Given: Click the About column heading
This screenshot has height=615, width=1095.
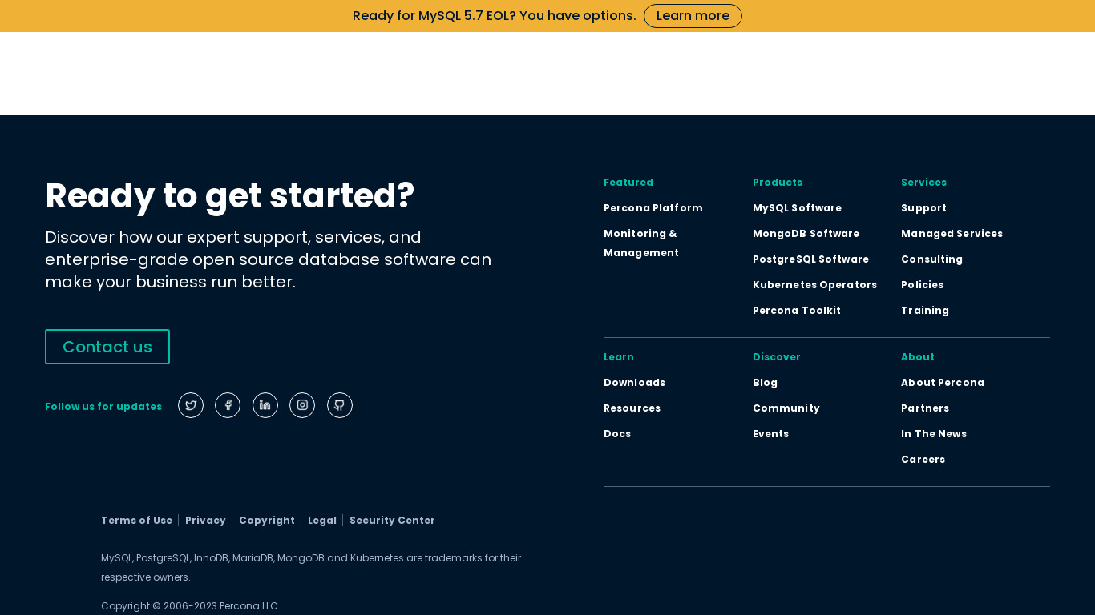Looking at the screenshot, I should click(918, 357).
